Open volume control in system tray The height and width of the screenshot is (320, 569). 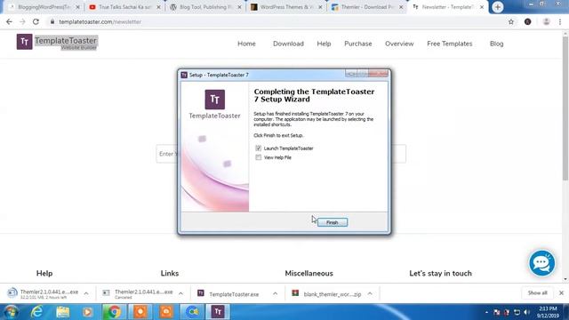click(526, 312)
